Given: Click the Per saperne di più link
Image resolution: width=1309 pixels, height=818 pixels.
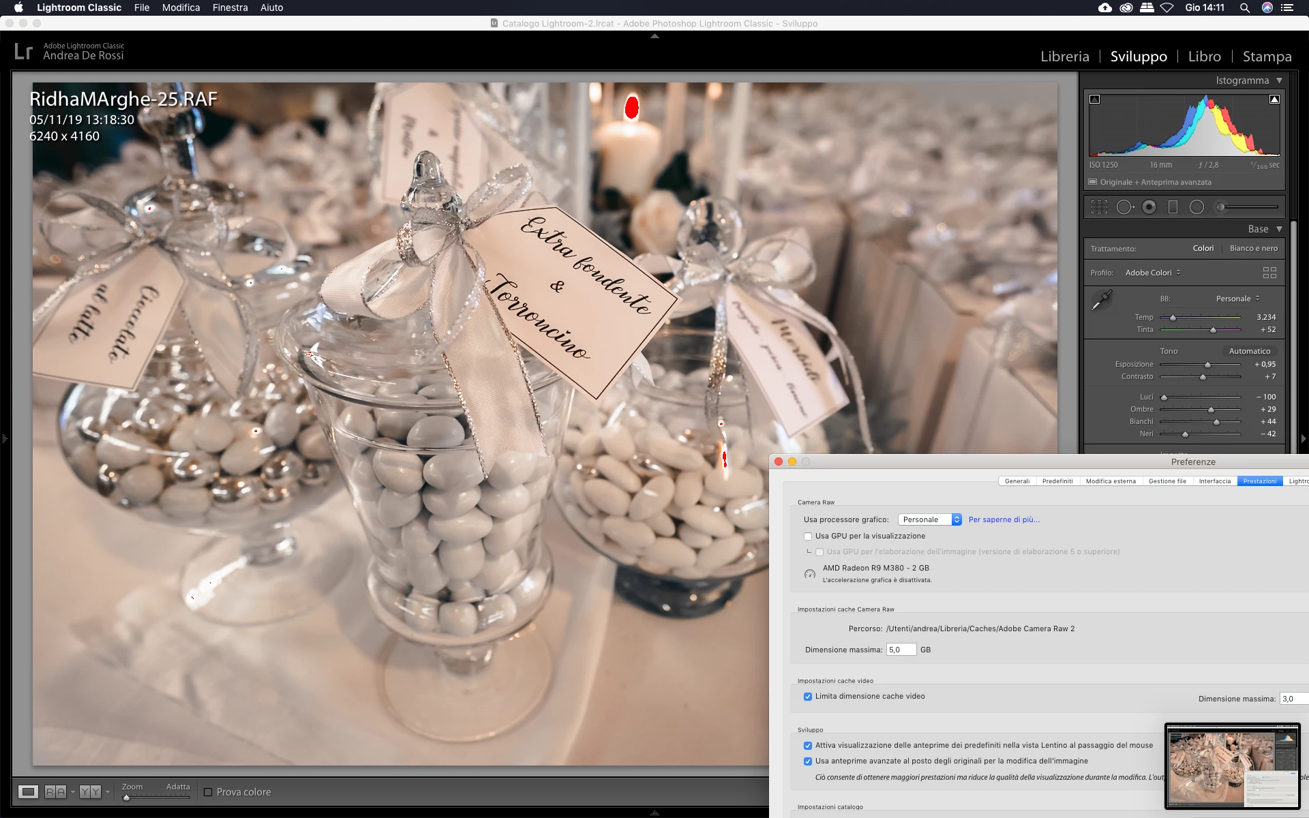Looking at the screenshot, I should (x=1004, y=519).
